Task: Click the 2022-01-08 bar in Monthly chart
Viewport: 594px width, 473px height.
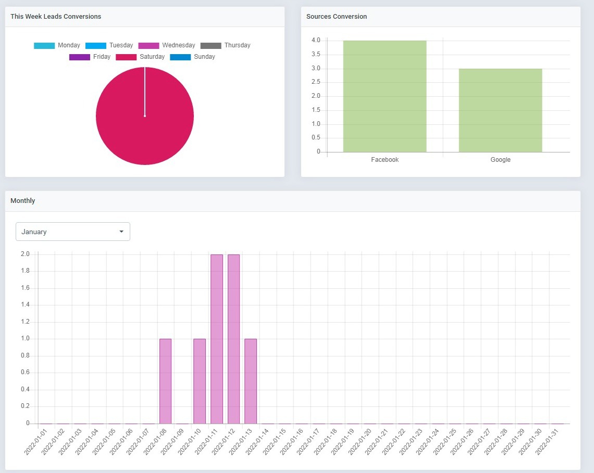Action: coord(165,381)
